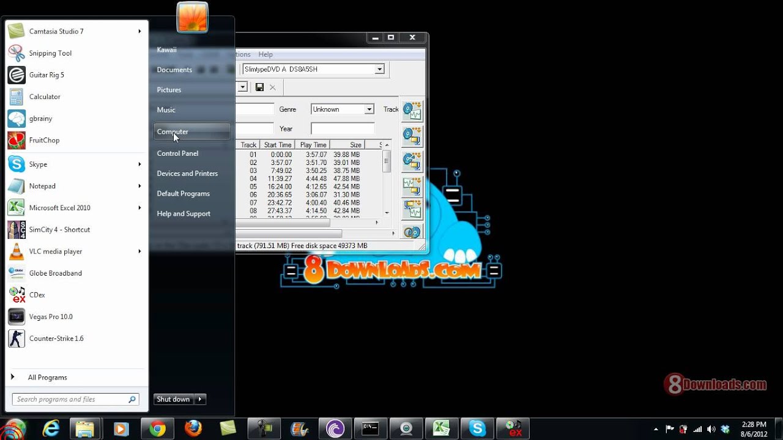Expand the Notepad jump list arrow
Screen dimensions: 783x440
point(139,186)
